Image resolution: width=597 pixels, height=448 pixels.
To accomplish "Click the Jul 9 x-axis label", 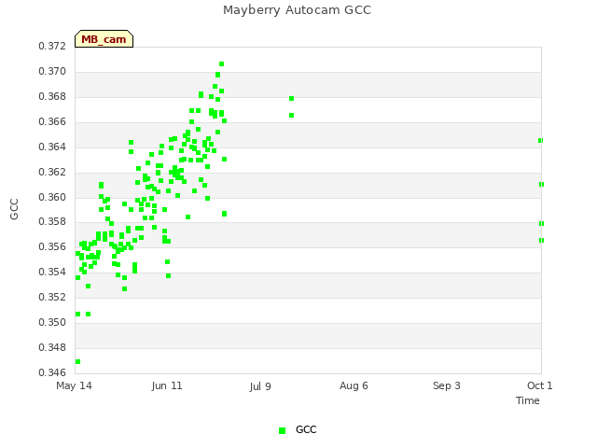I will pos(260,386).
